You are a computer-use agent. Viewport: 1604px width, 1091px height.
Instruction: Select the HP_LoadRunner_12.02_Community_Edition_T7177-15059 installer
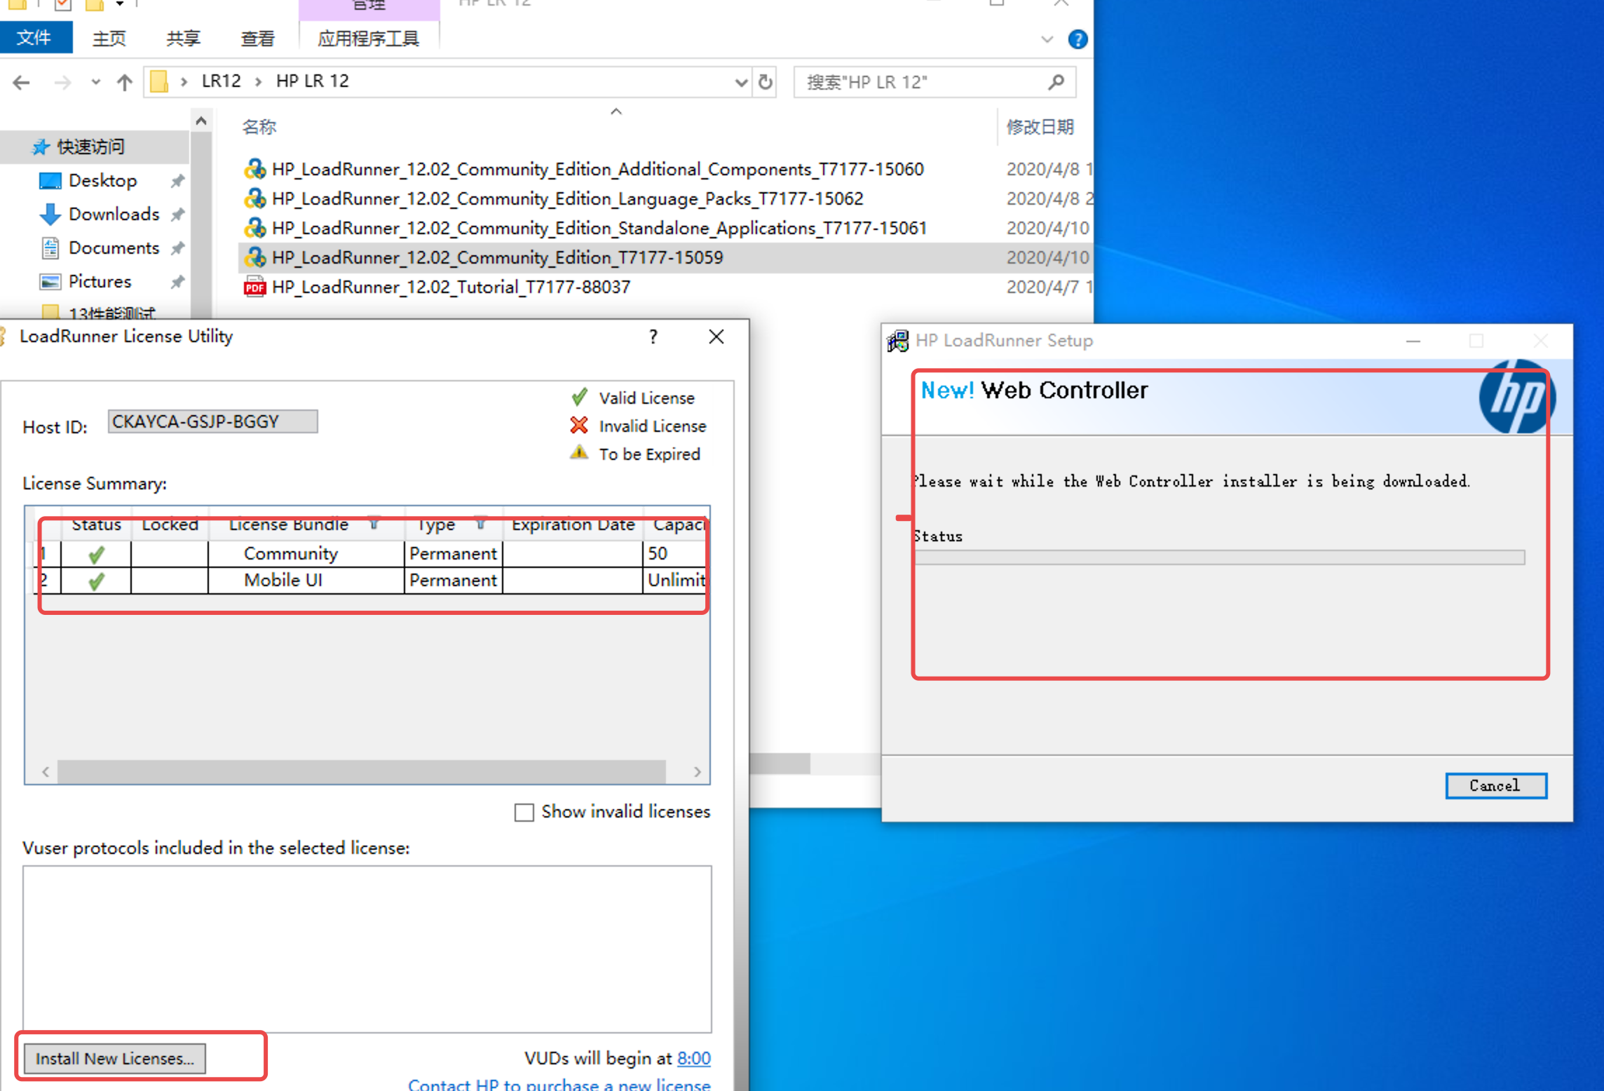point(498,257)
